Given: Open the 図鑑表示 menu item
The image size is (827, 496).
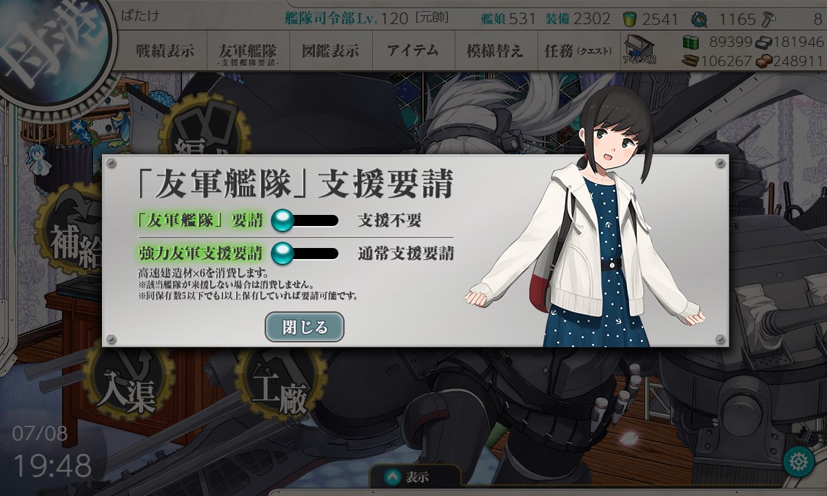Looking at the screenshot, I should tap(330, 51).
